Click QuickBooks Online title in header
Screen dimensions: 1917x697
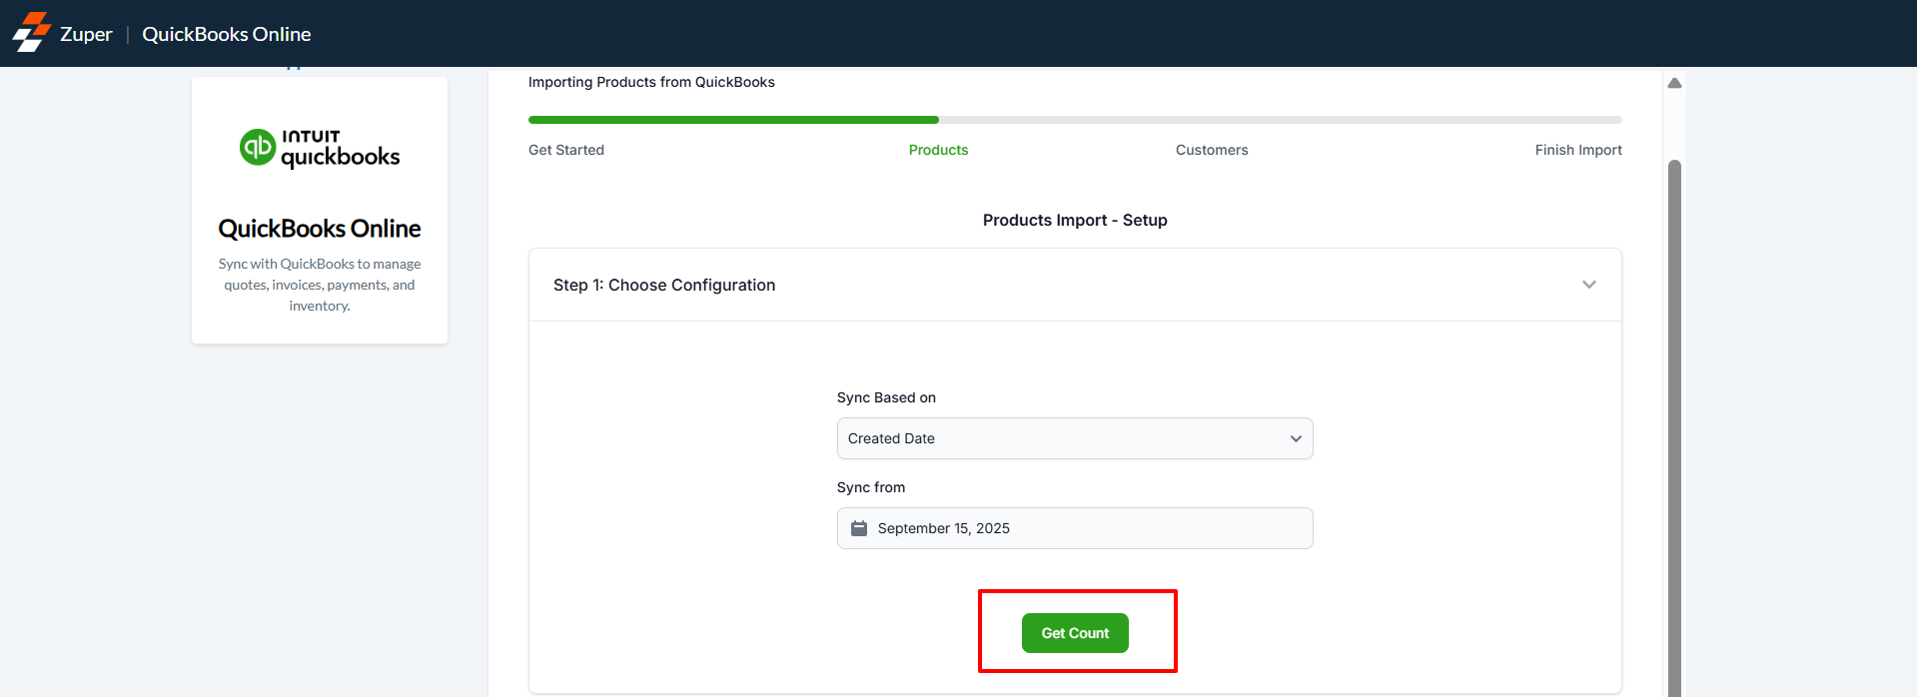[x=227, y=34]
